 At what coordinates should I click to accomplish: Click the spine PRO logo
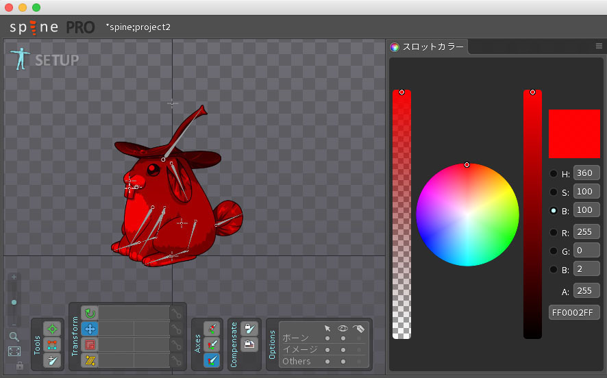[x=52, y=27]
